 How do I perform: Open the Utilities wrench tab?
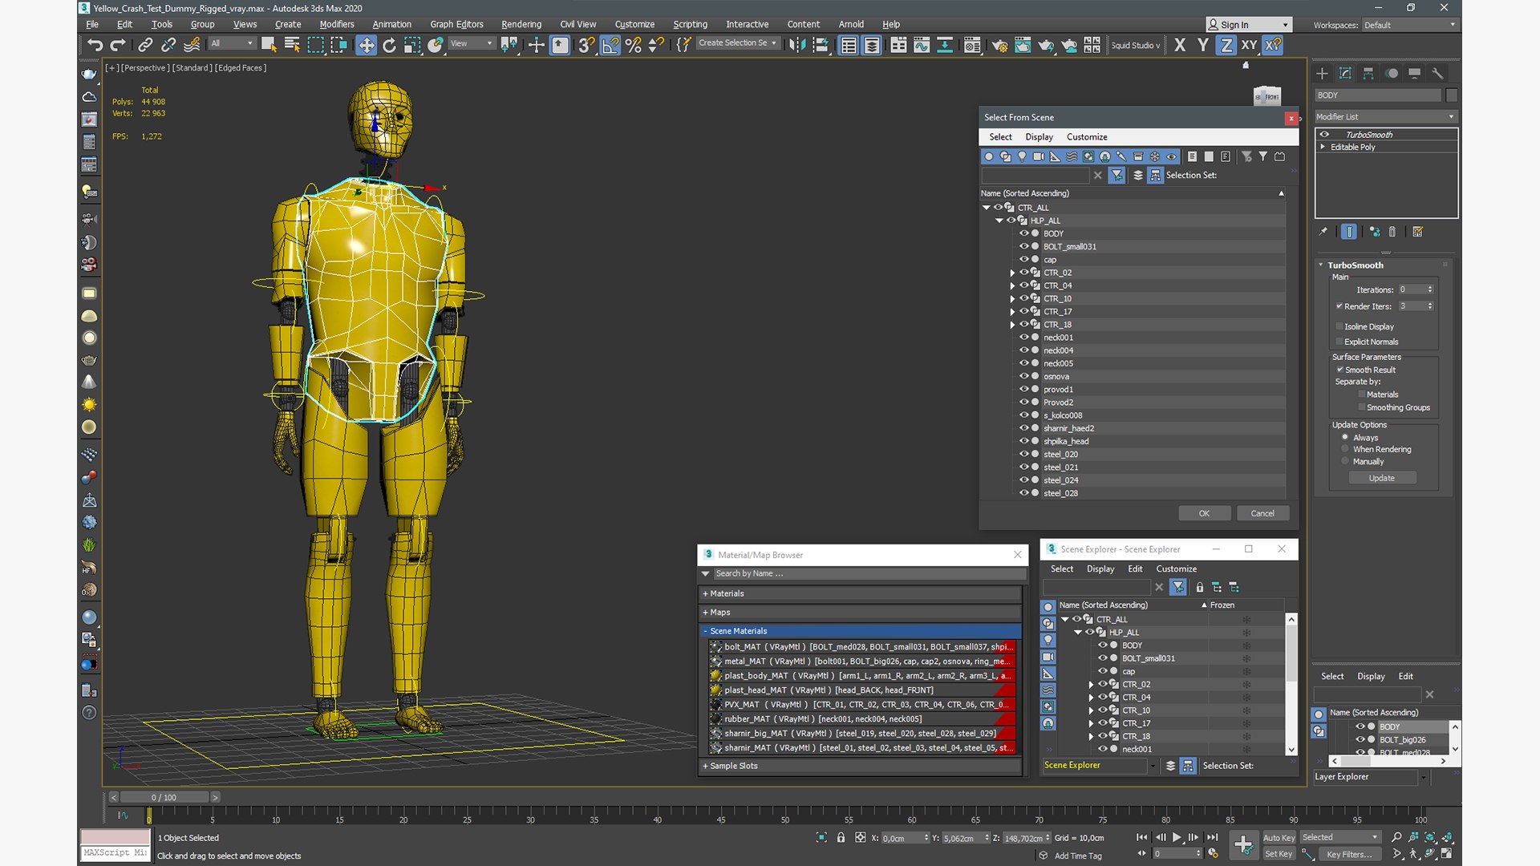point(1437,73)
